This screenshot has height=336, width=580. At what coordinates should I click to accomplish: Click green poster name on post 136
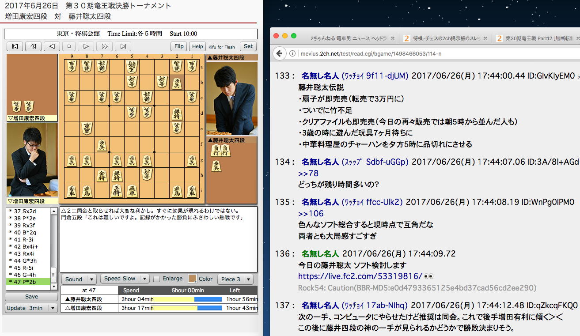pos(320,253)
